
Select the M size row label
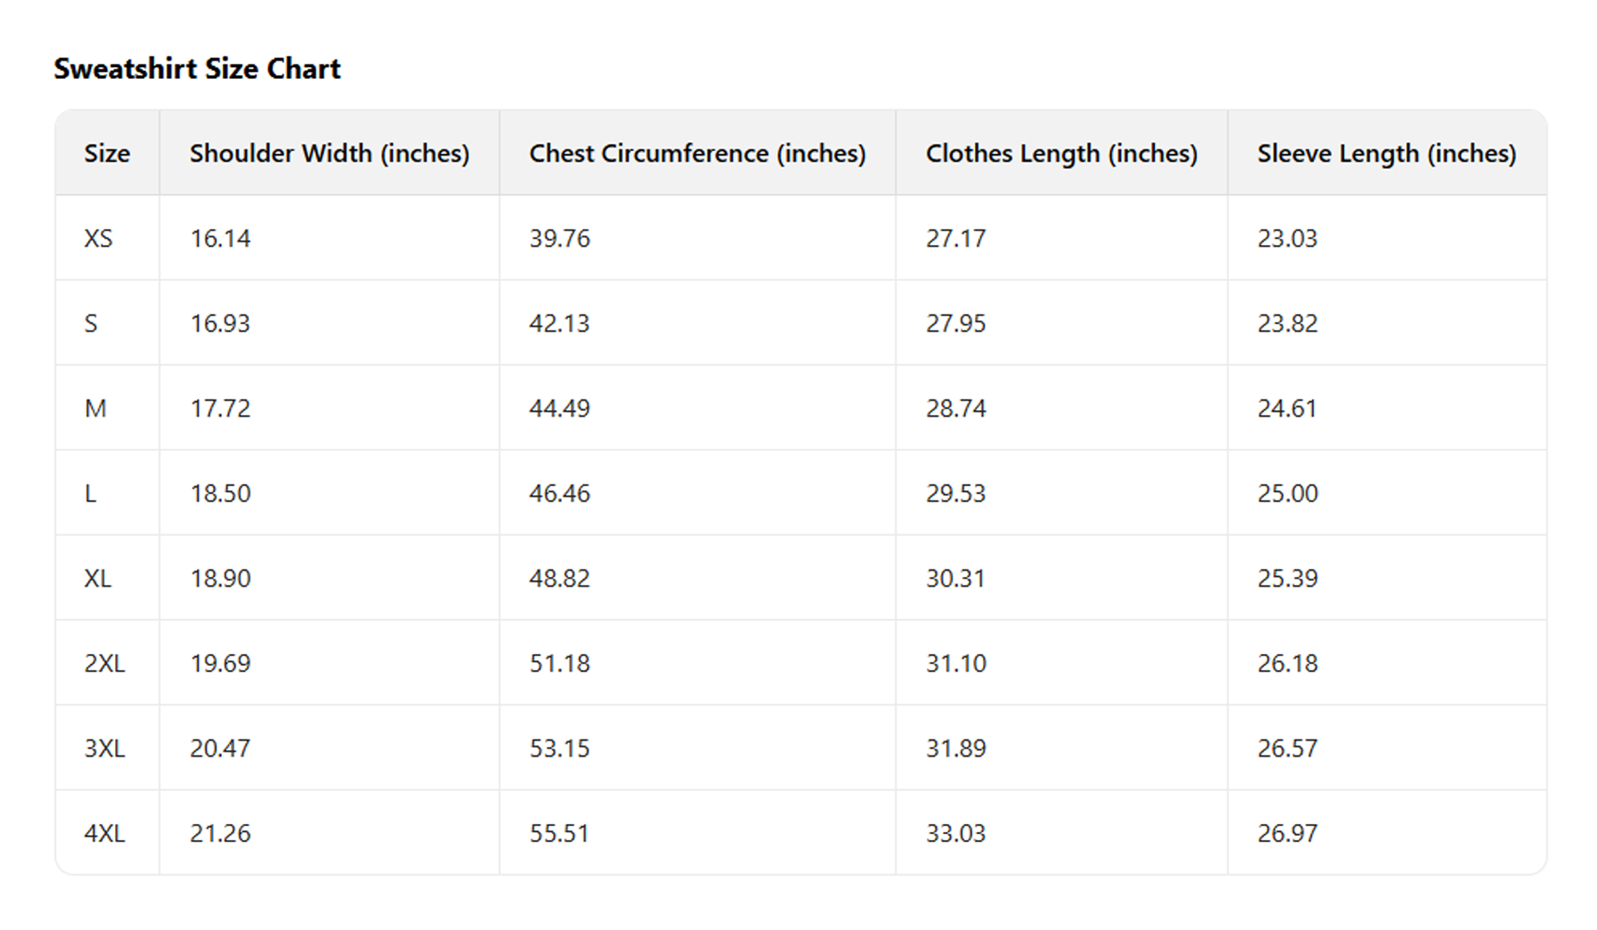pyautogui.click(x=95, y=409)
